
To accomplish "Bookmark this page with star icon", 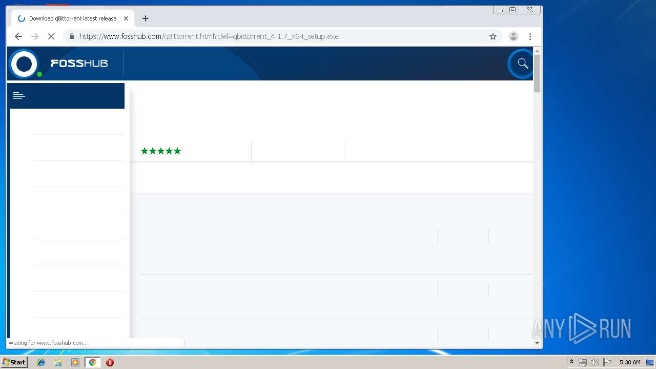I will point(493,36).
